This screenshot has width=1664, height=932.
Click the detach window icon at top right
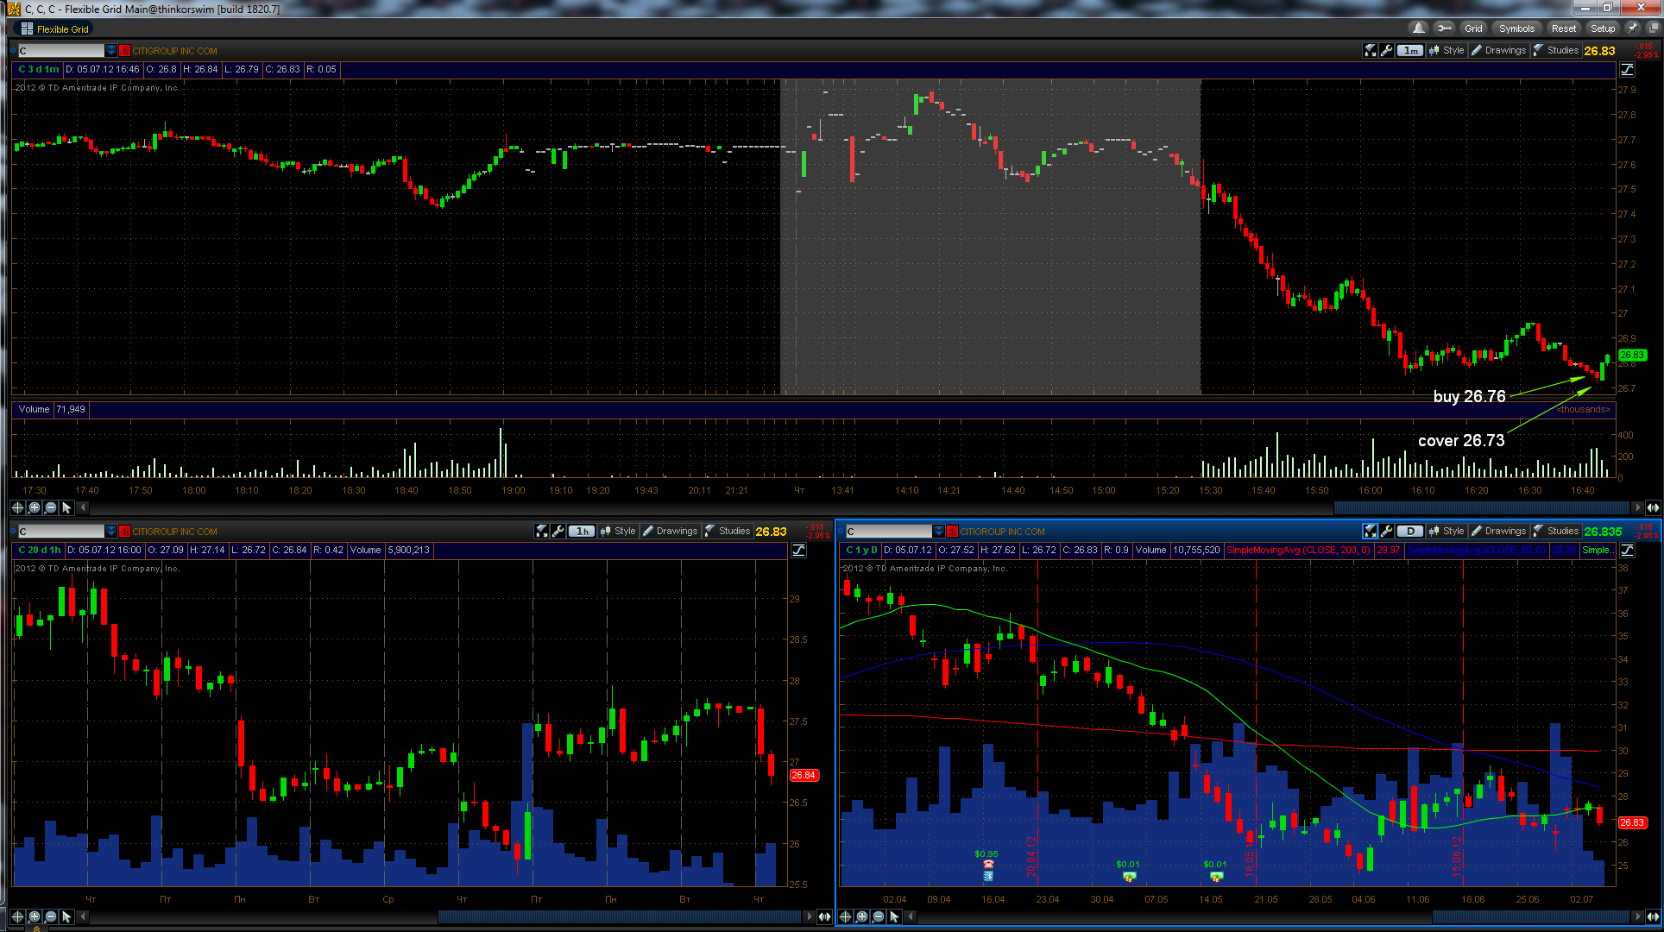[x=1653, y=28]
